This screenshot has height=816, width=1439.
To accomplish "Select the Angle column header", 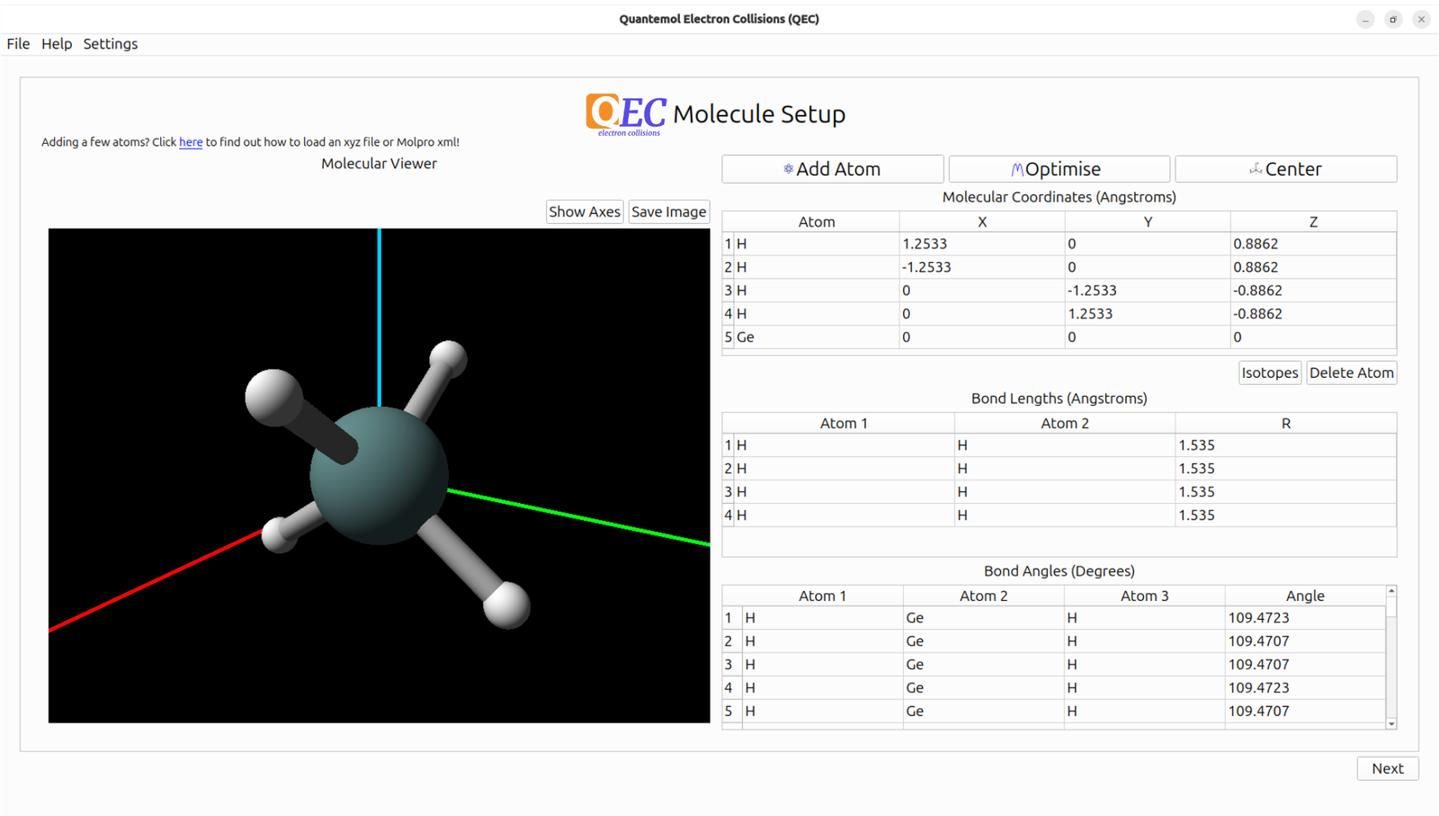I will [1304, 596].
